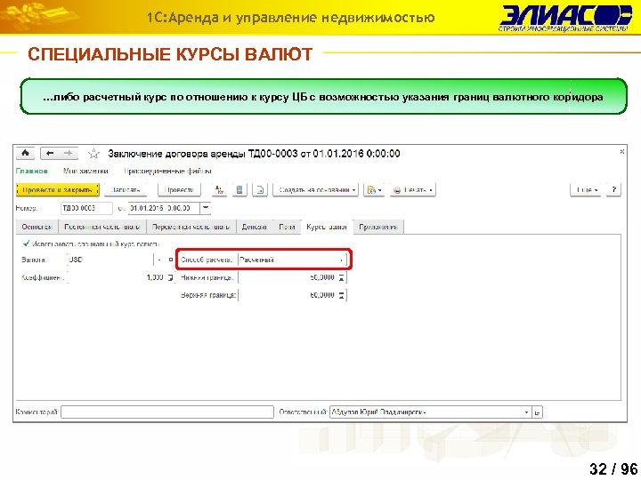Click the Номер field ТД00-0003
This screenshot has width=641, height=480.
pos(86,208)
